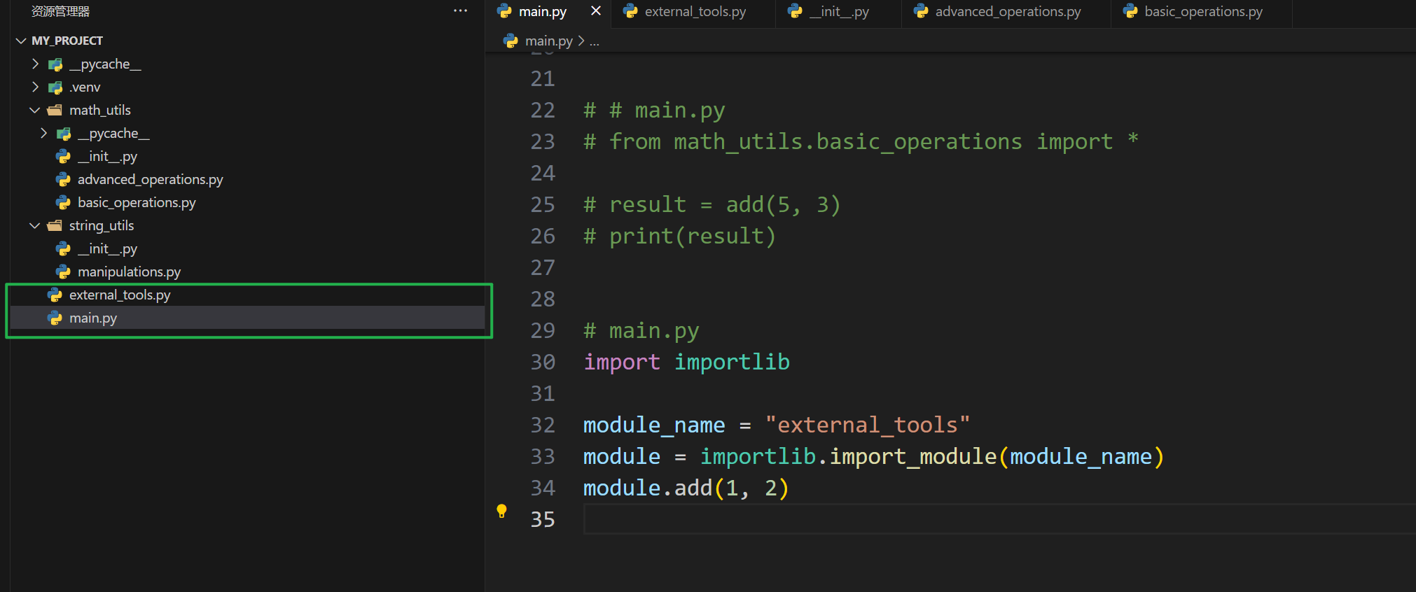Open __init__.py under math_utils
The width and height of the screenshot is (1416, 592).
coord(107,157)
